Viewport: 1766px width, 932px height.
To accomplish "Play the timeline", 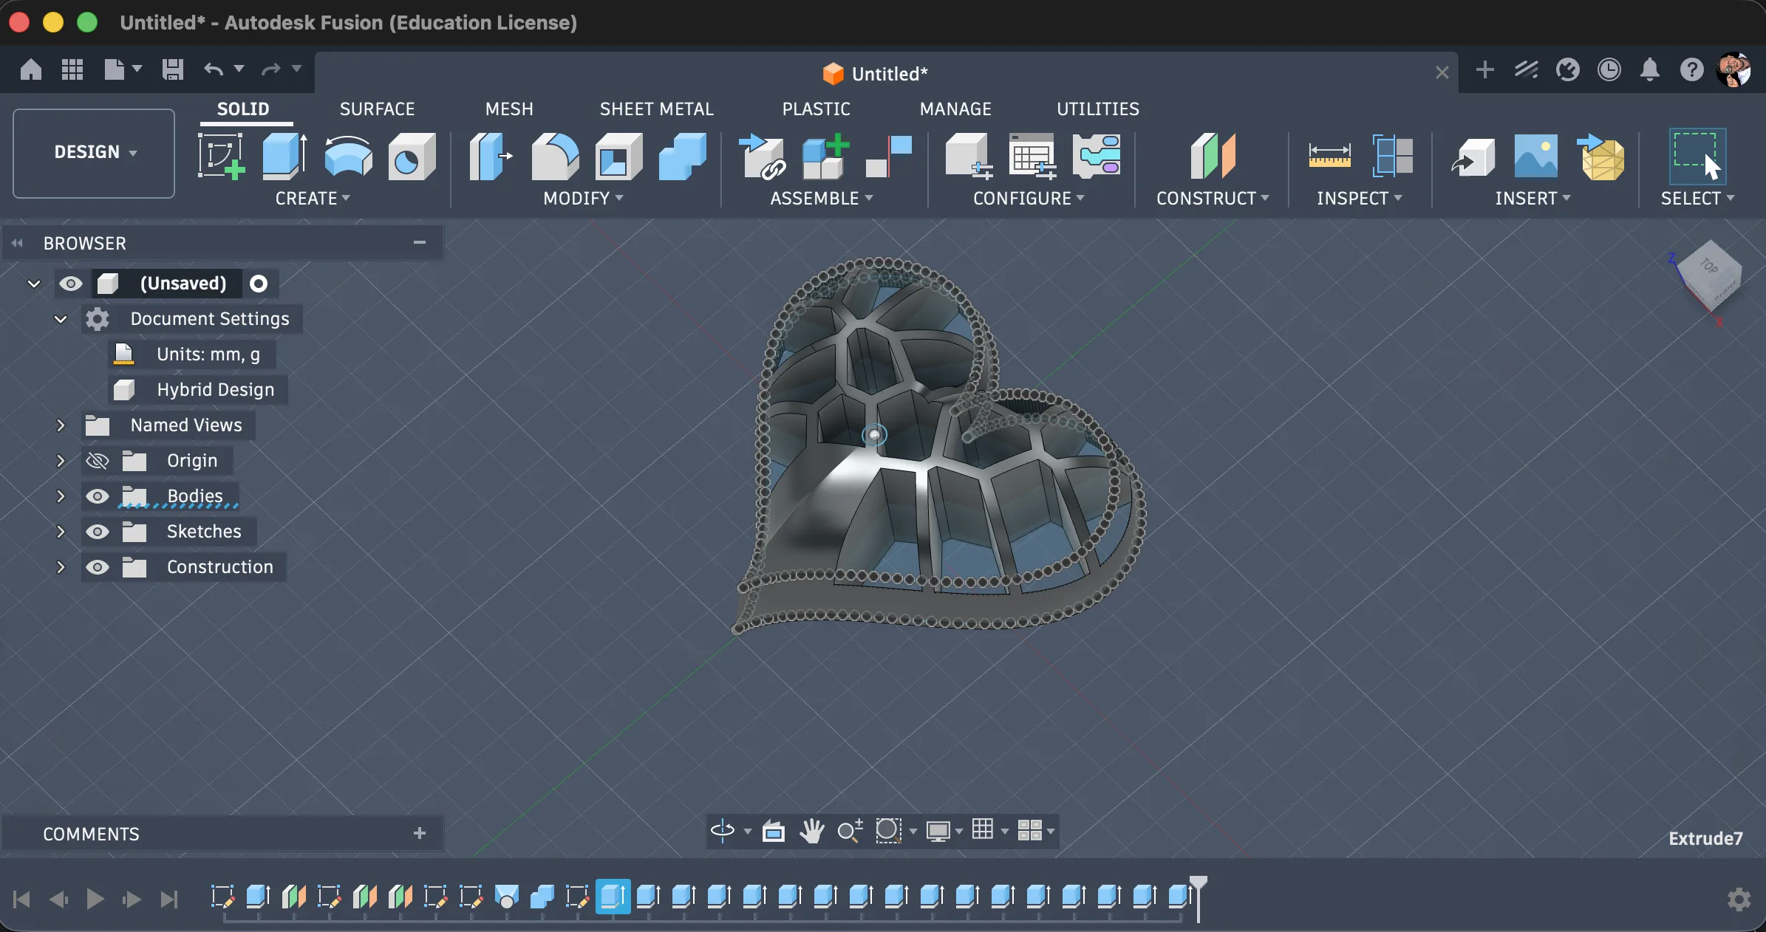I will point(95,899).
